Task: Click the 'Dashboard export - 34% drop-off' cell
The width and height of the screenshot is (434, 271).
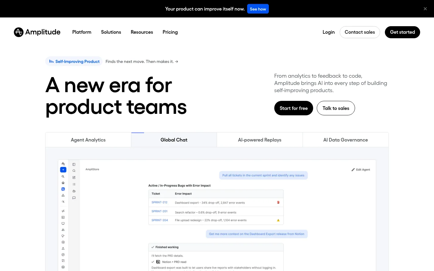Action: point(210,203)
